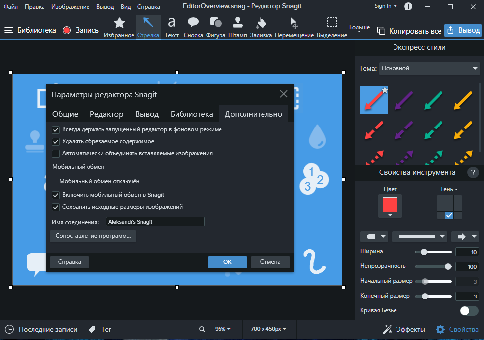Click the tool properties help question mark

[x=473, y=172]
